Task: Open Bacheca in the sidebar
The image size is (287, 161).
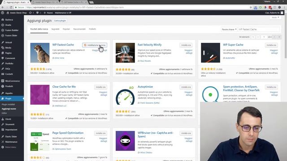Action: (x=9, y=20)
